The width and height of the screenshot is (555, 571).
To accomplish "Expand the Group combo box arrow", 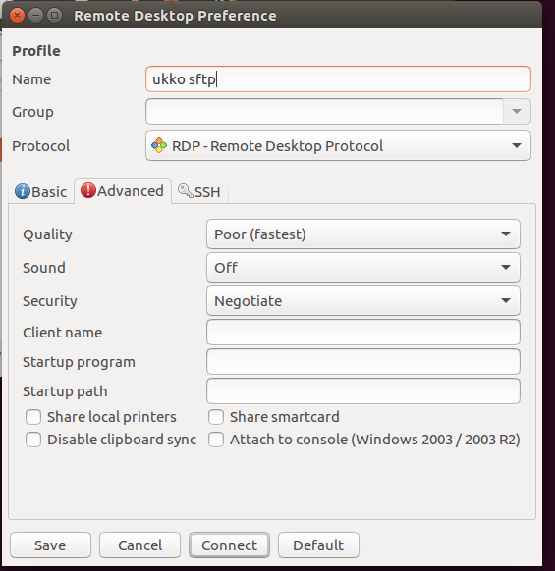I will (x=517, y=112).
